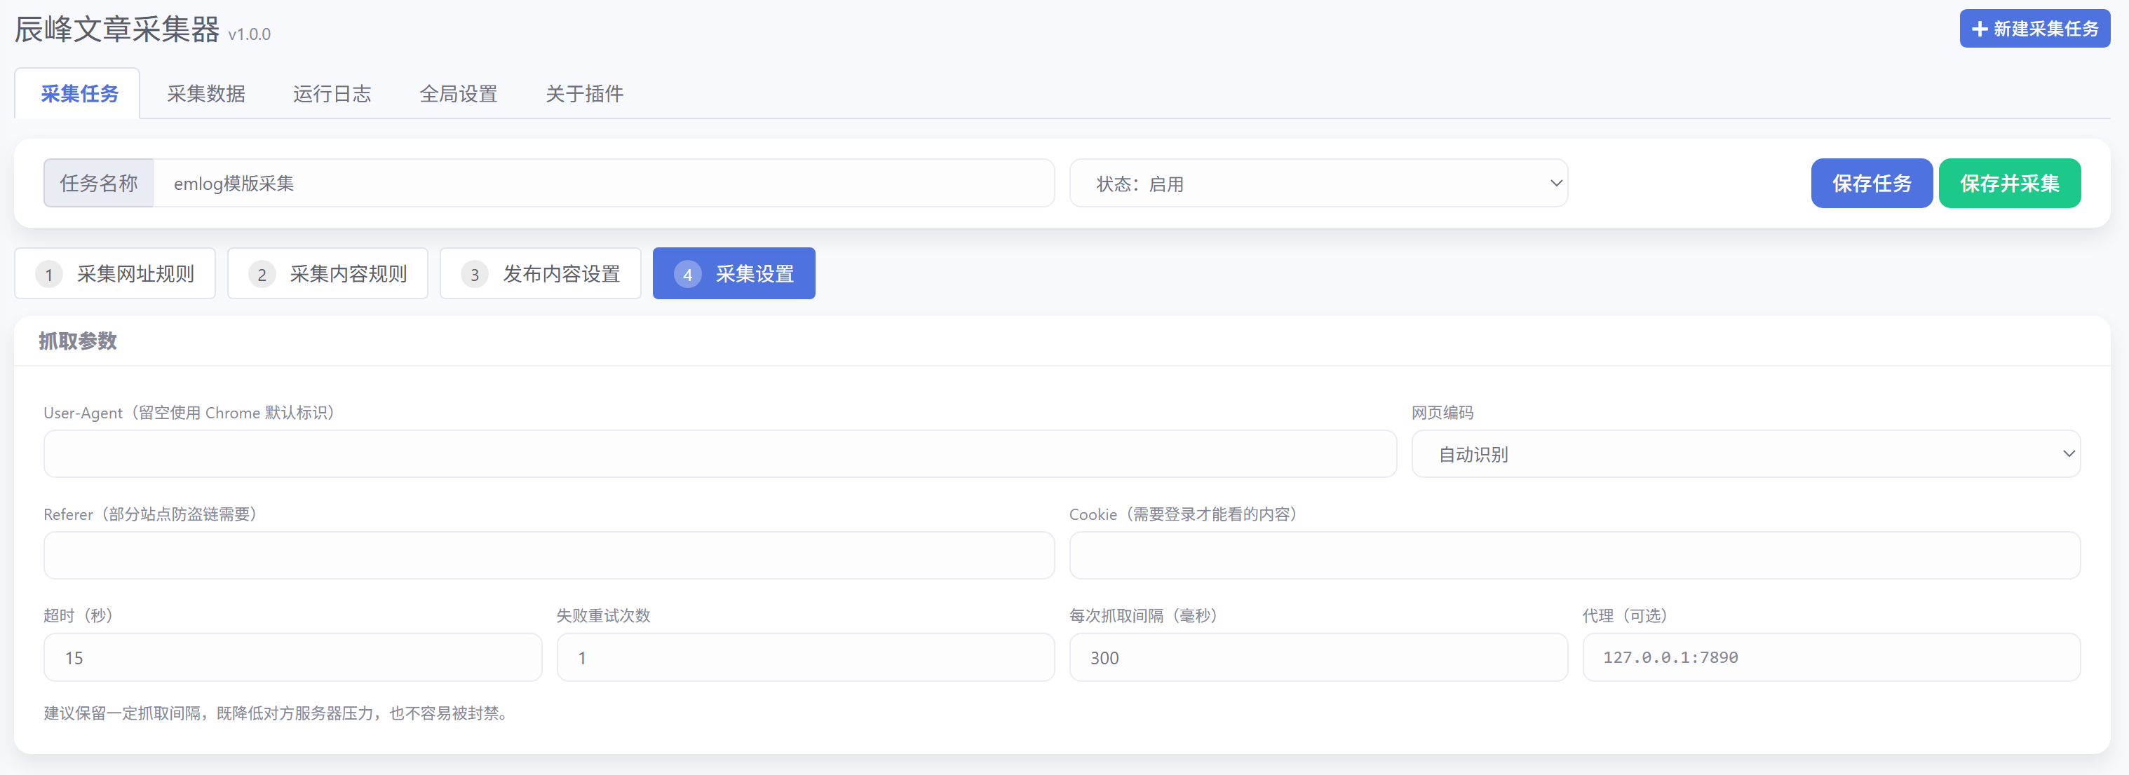
Task: Focus the User-Agent input field
Action: [720, 453]
